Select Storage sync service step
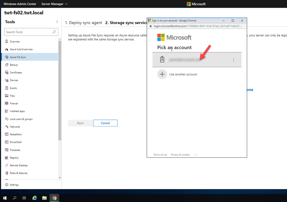287x202 pixels. click(126, 22)
